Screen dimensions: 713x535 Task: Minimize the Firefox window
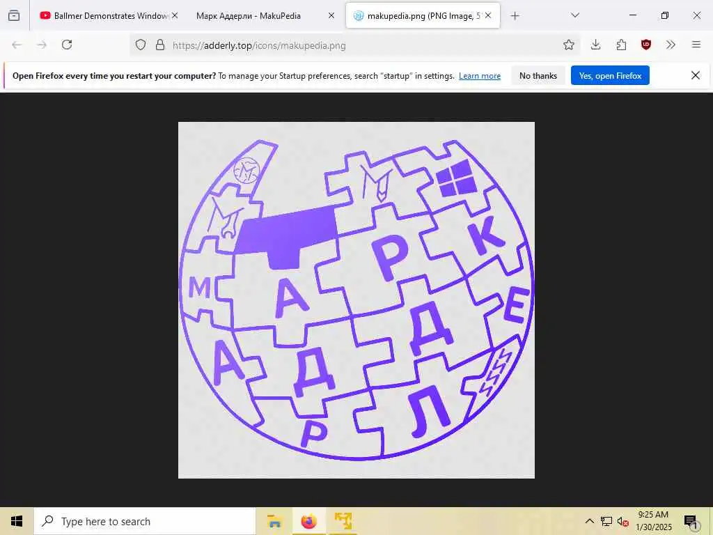point(632,15)
